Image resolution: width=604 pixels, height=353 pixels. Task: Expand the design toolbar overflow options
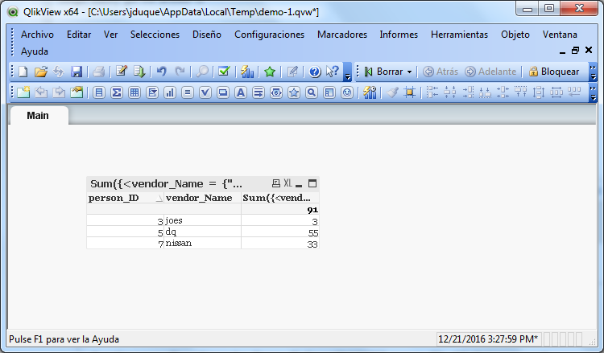pos(594,92)
